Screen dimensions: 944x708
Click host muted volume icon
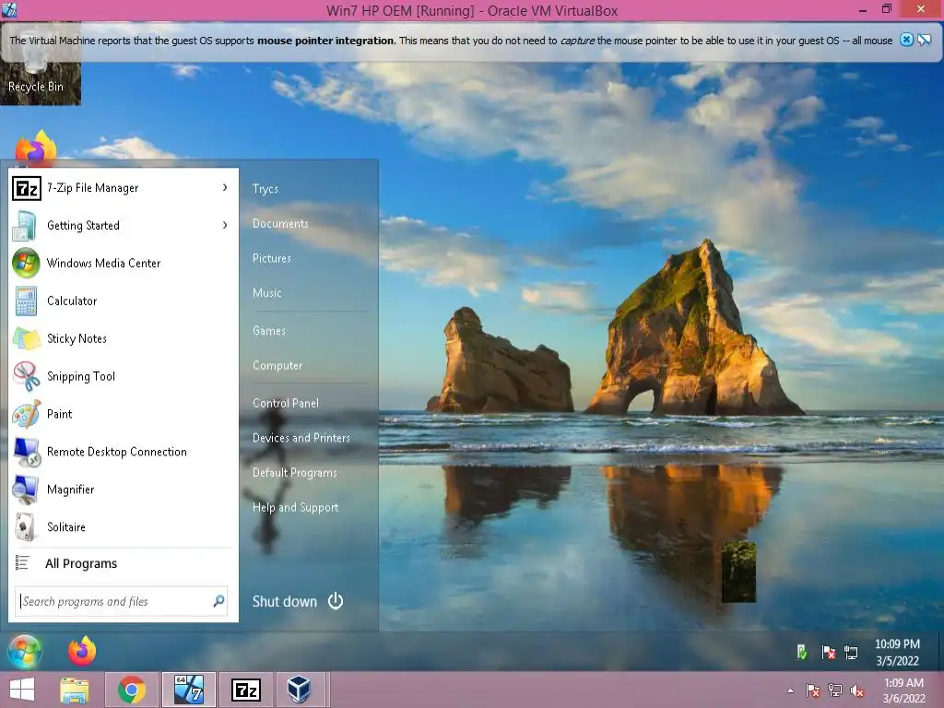[x=856, y=690]
